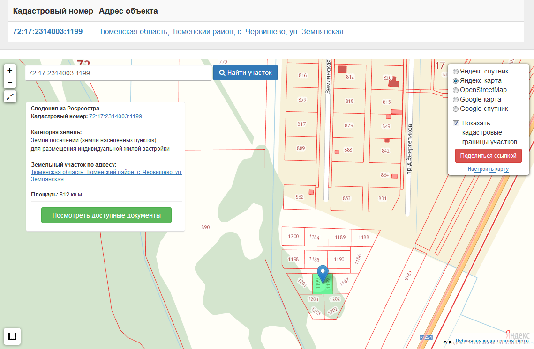This screenshot has width=534, height=349.
Task: Zoom out with the minus button
Action: [x=10, y=83]
